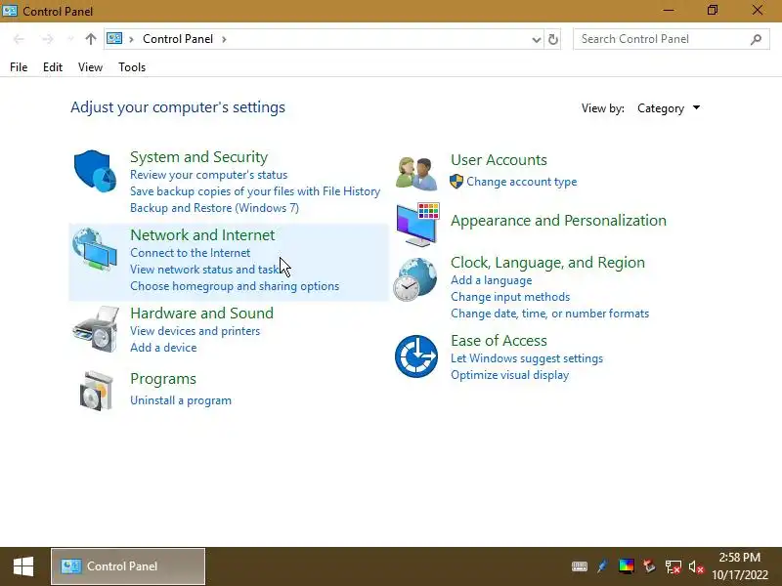This screenshot has width=782, height=586.
Task: Open Change account type link
Action: click(x=522, y=182)
